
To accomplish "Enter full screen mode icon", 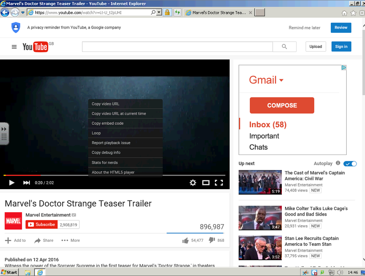I will pyautogui.click(x=219, y=183).
